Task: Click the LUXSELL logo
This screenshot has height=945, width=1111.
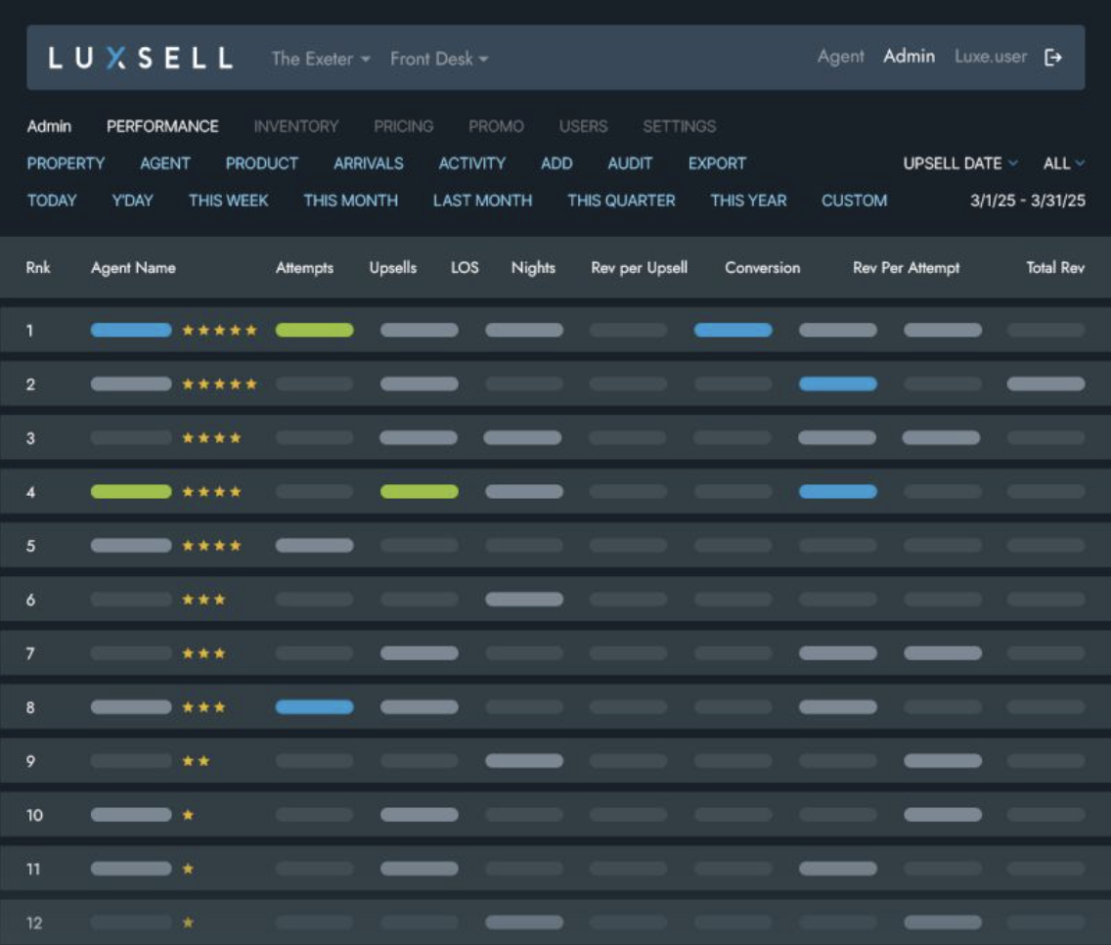Action: [x=140, y=58]
